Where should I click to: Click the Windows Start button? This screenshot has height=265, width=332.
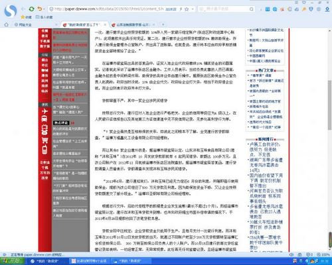[12, 261]
